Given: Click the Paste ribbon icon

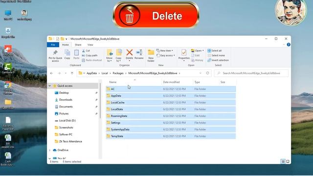Looking at the screenshot, I should pyautogui.click(x=76, y=53).
